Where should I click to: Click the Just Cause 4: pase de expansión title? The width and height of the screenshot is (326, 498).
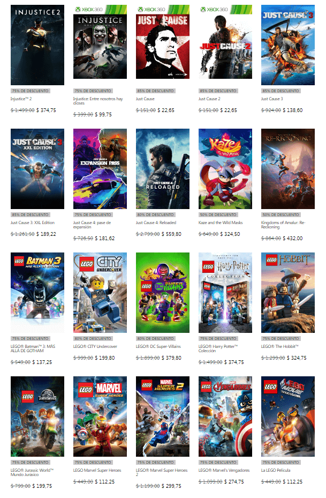(92, 225)
